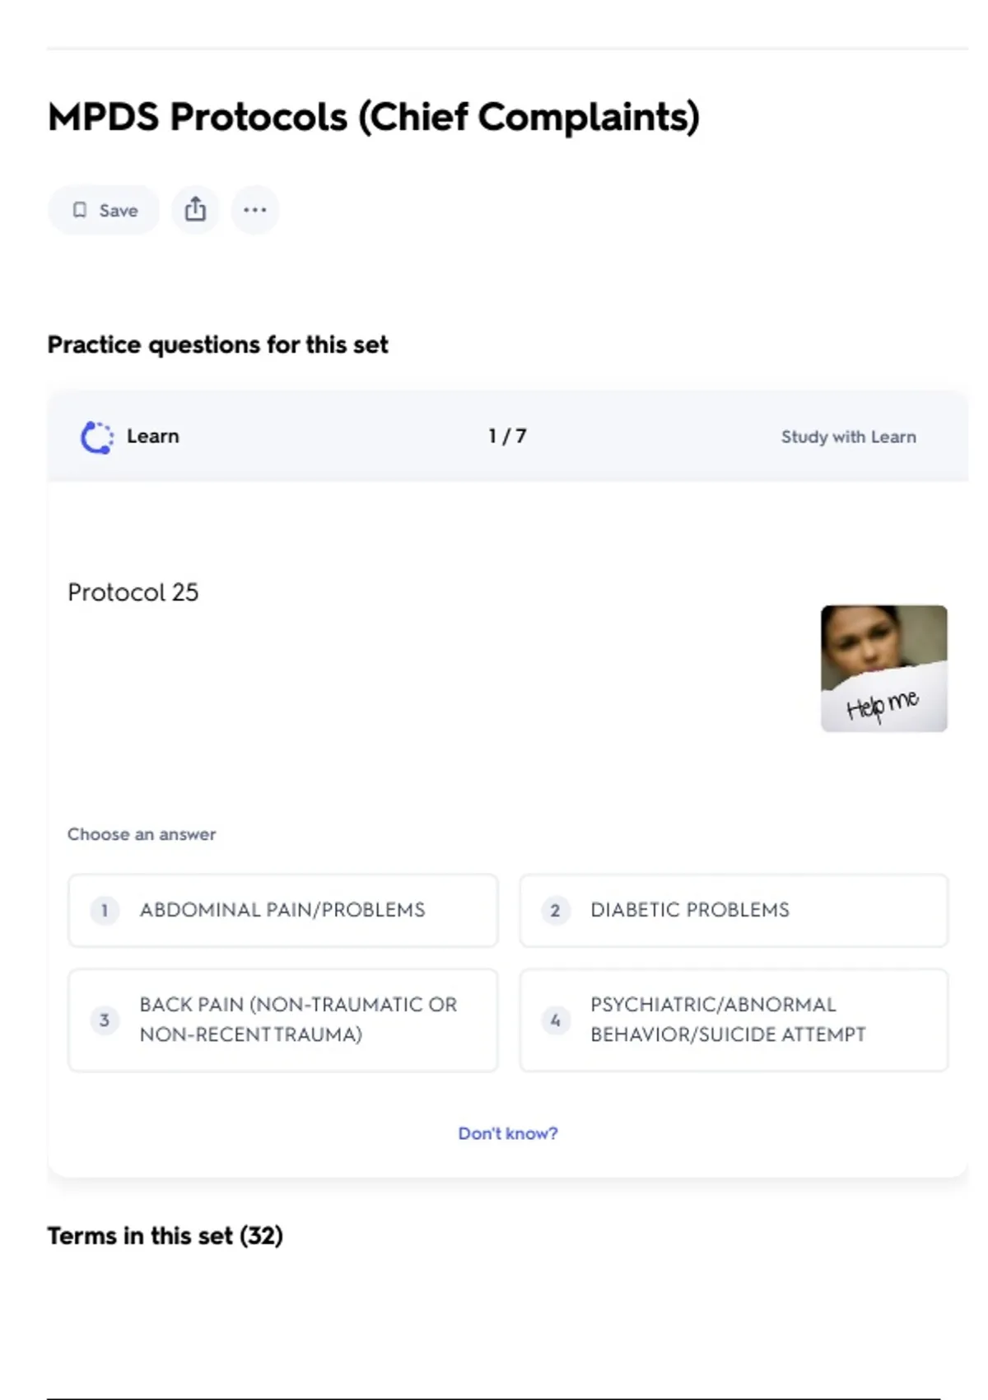Click the number 1 badge icon
The width and height of the screenshot is (988, 1400).
(105, 910)
